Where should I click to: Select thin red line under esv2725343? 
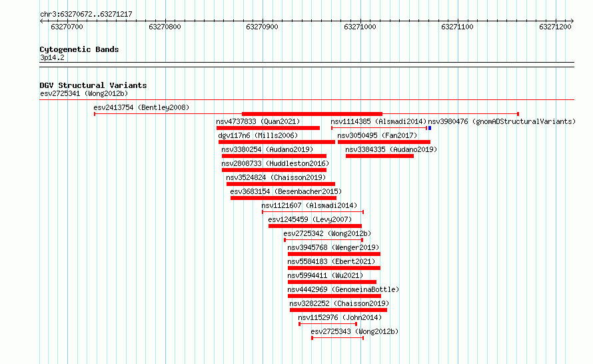pyautogui.click(x=337, y=338)
